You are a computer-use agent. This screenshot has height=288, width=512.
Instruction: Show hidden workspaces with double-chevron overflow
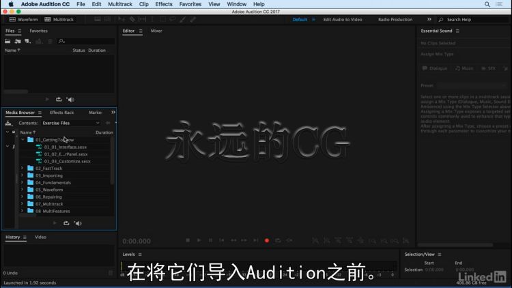429,19
